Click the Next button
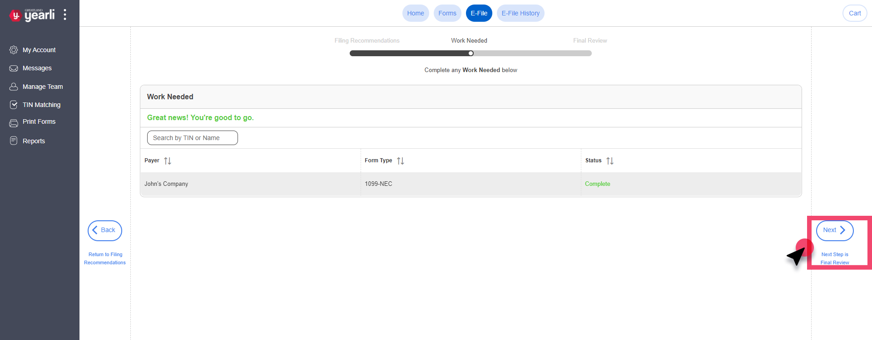 tap(835, 230)
